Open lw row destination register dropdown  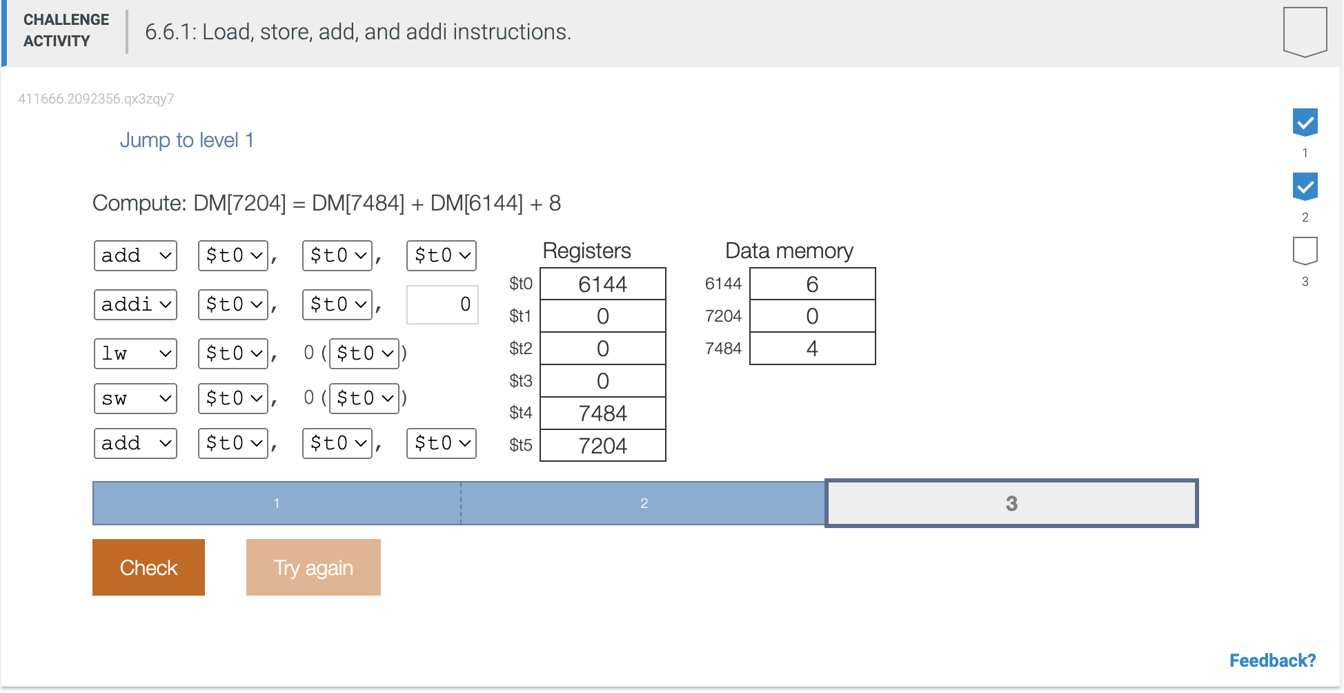click(x=233, y=353)
